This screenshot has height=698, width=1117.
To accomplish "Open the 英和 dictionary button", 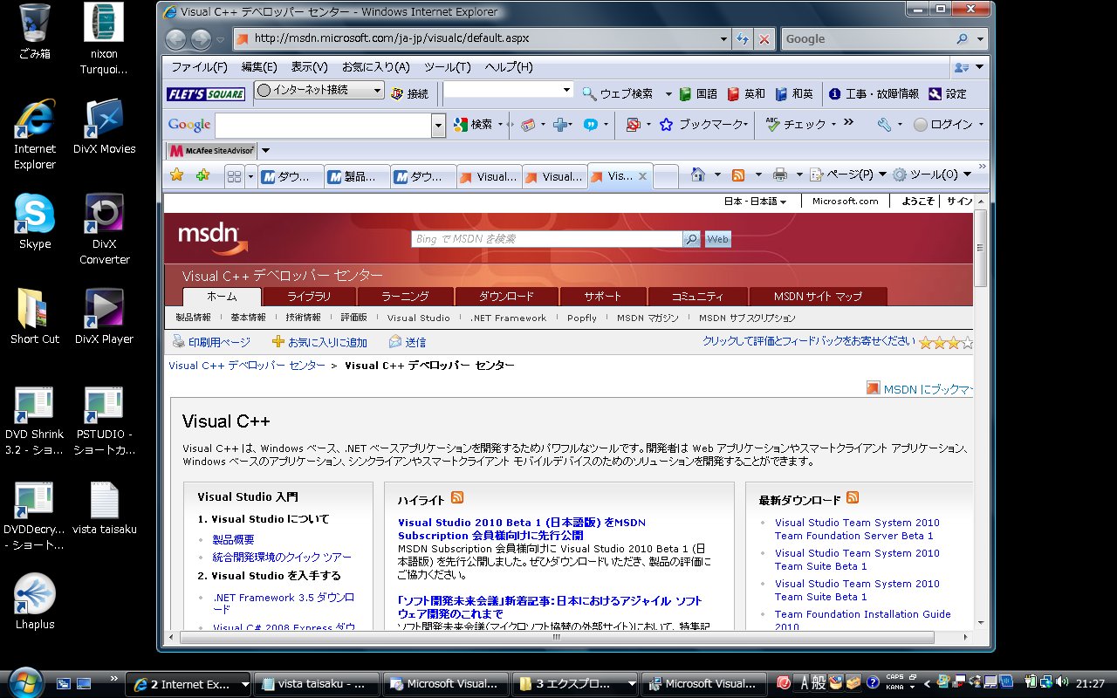I will (746, 93).
